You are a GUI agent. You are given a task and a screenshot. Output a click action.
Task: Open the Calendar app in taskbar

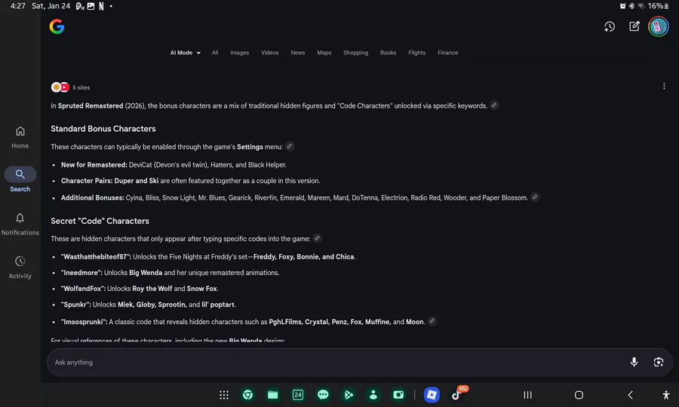point(298,394)
